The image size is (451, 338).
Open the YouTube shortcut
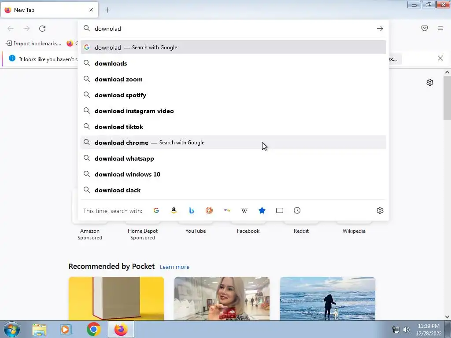(196, 231)
